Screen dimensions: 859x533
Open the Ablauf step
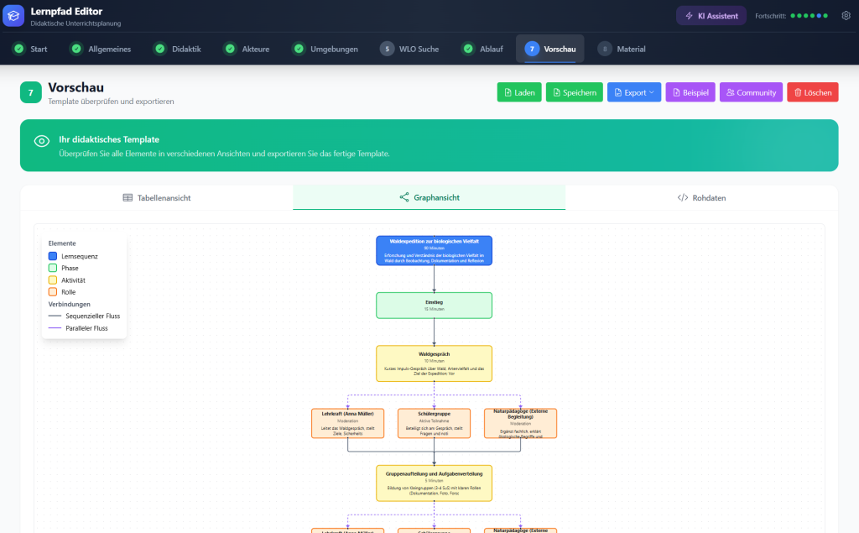pyautogui.click(x=483, y=49)
